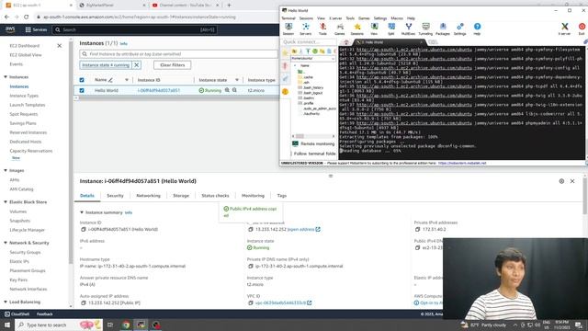Switch to the Storage tab
The height and width of the screenshot is (331, 588).
pos(181,196)
